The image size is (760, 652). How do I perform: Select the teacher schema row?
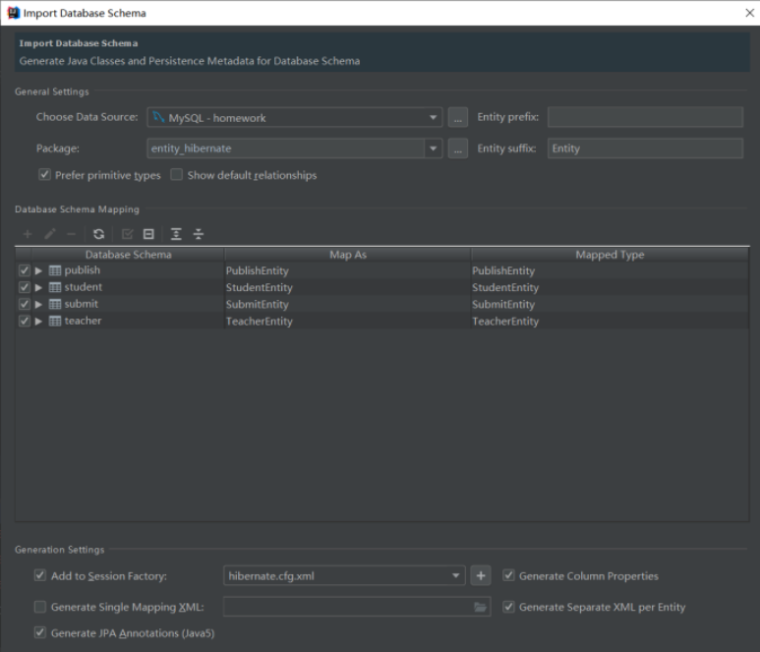click(381, 321)
